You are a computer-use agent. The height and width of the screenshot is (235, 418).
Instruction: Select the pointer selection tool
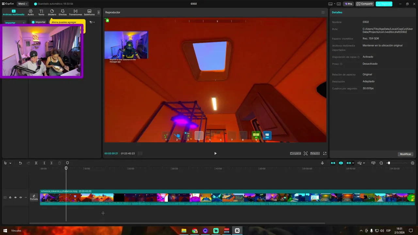(5, 163)
